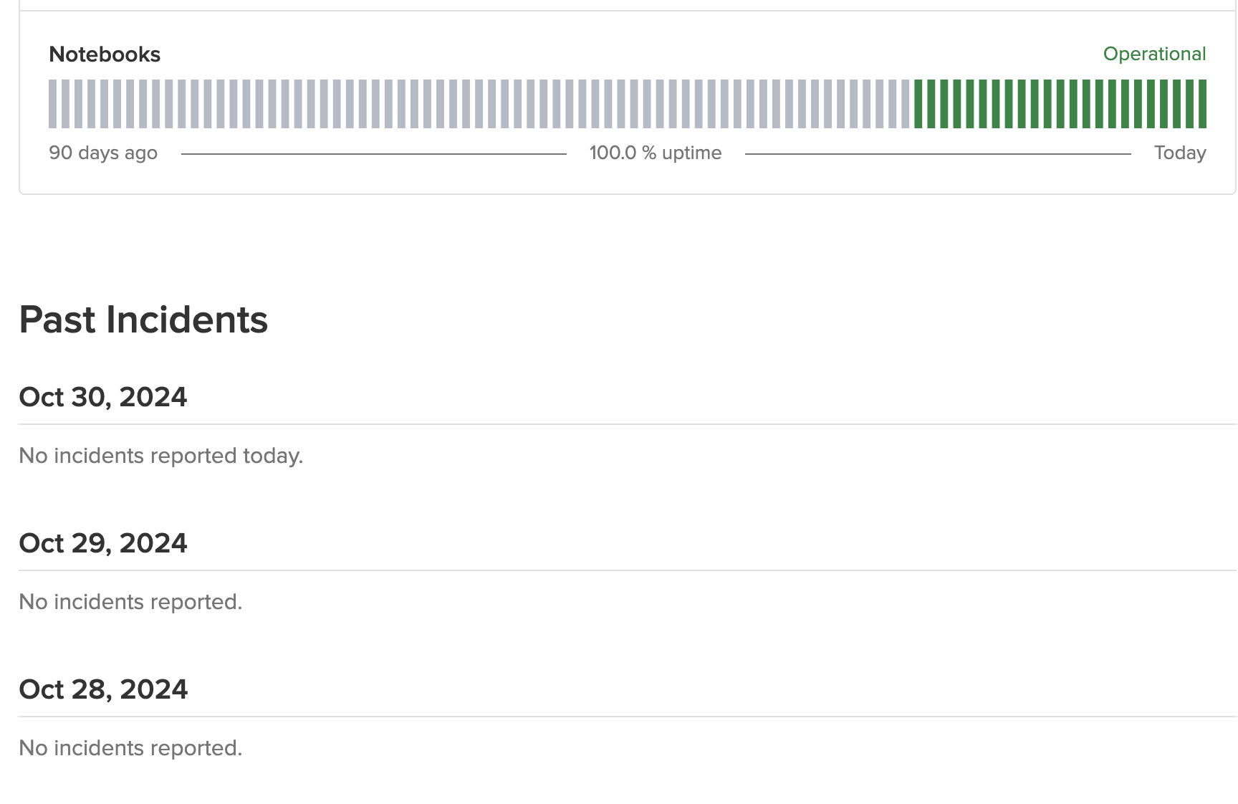The width and height of the screenshot is (1238, 804).
Task: Select the leftmost uptime bar segment
Action: [x=52, y=104]
